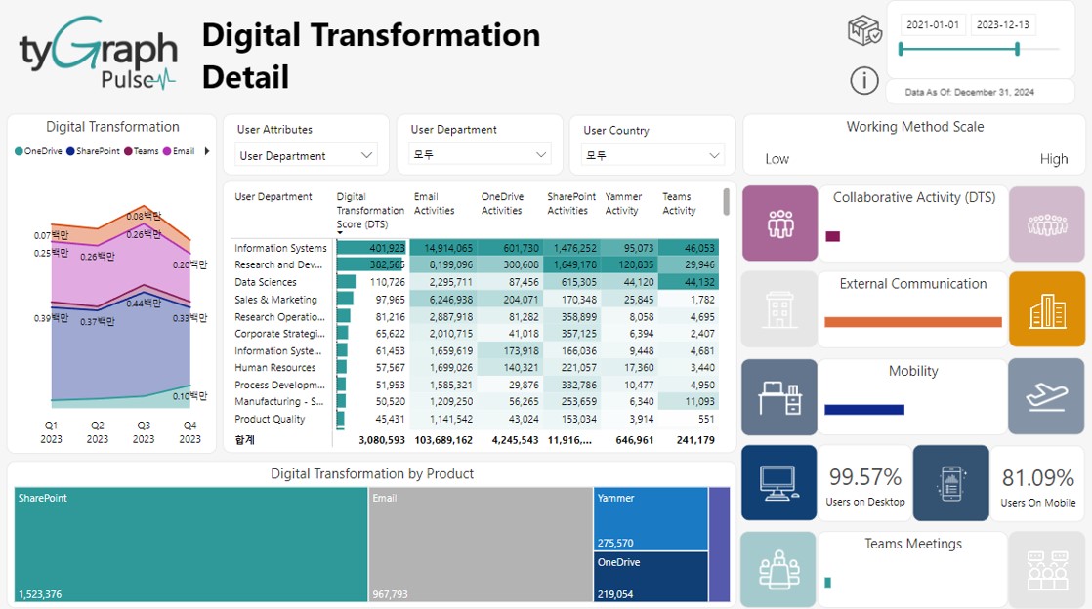Select the Email legend item
Viewport: 1092px width, 609px height.
[179, 151]
